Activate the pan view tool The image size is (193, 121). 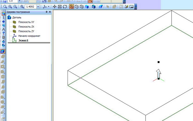pyautogui.click(x=55, y=7)
